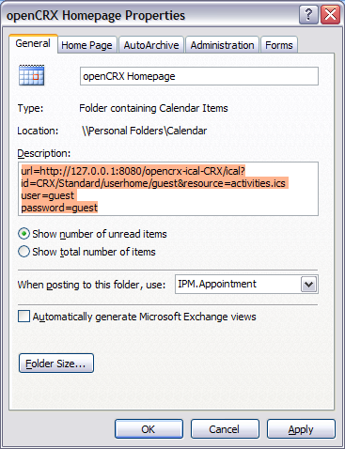345x449 pixels.
Task: Open the IPM.Appointment dropdown arrow
Action: [x=308, y=285]
